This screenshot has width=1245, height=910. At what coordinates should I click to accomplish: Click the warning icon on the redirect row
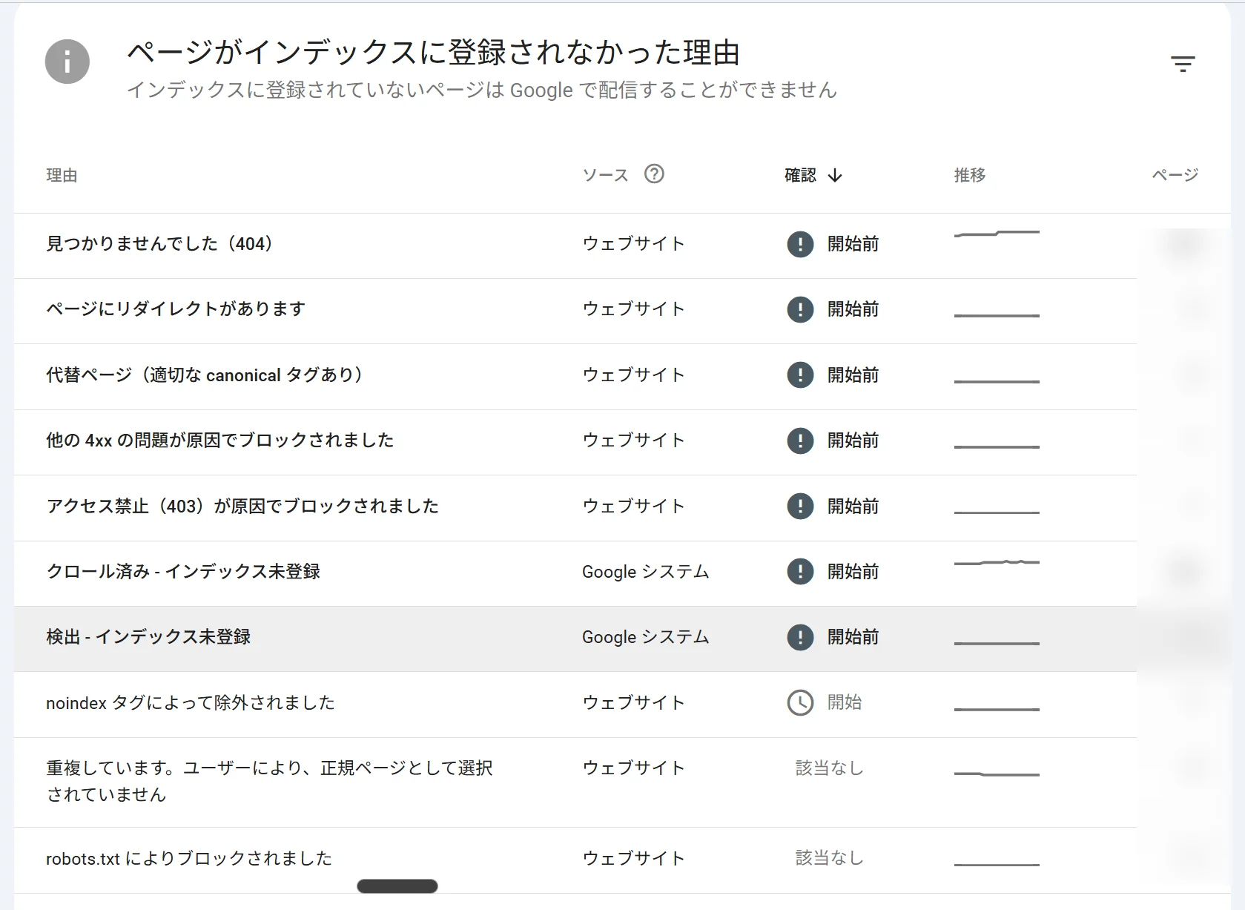point(799,309)
